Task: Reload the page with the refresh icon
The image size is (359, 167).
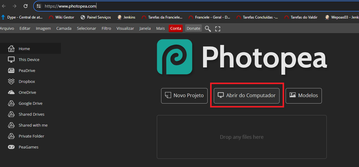Action: [x=26, y=6]
